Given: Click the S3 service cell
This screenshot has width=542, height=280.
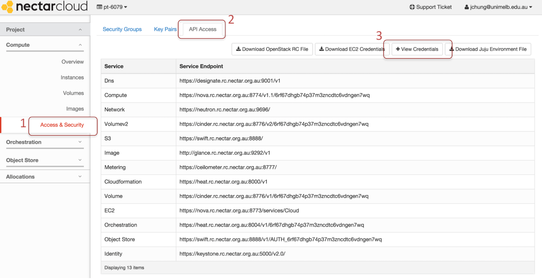Looking at the screenshot, I should click(x=139, y=139).
